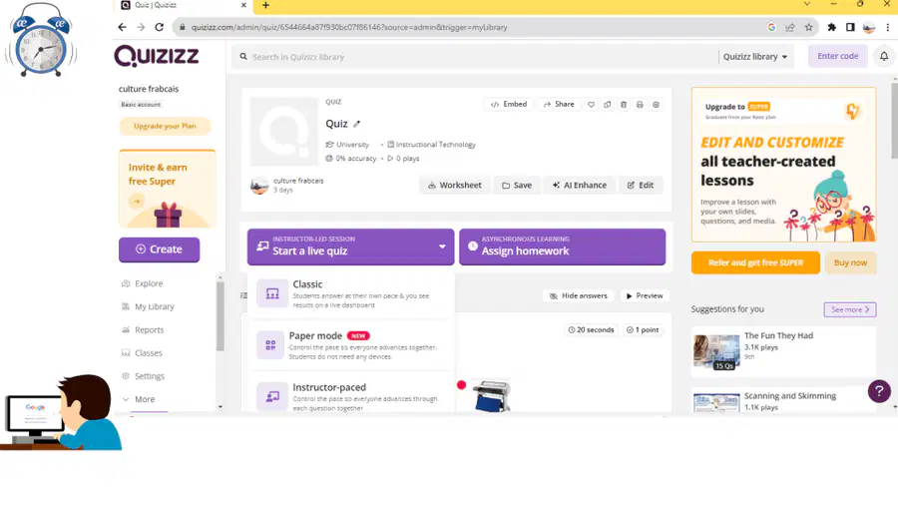
Task: Click the AI Enhance button
Action: click(x=579, y=185)
